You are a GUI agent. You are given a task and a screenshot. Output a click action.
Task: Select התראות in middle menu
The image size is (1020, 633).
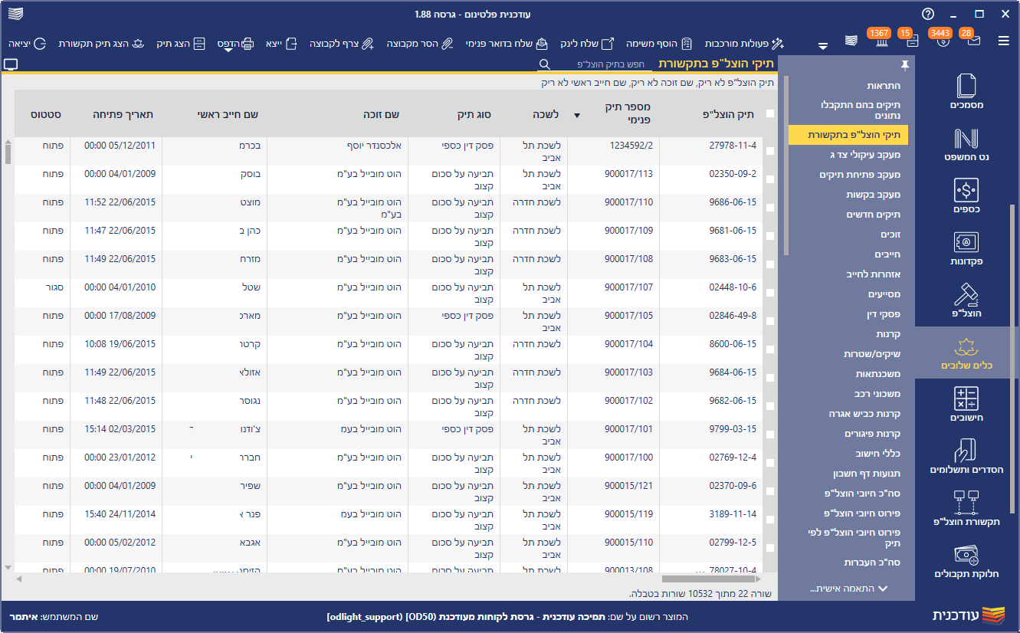pyautogui.click(x=884, y=86)
